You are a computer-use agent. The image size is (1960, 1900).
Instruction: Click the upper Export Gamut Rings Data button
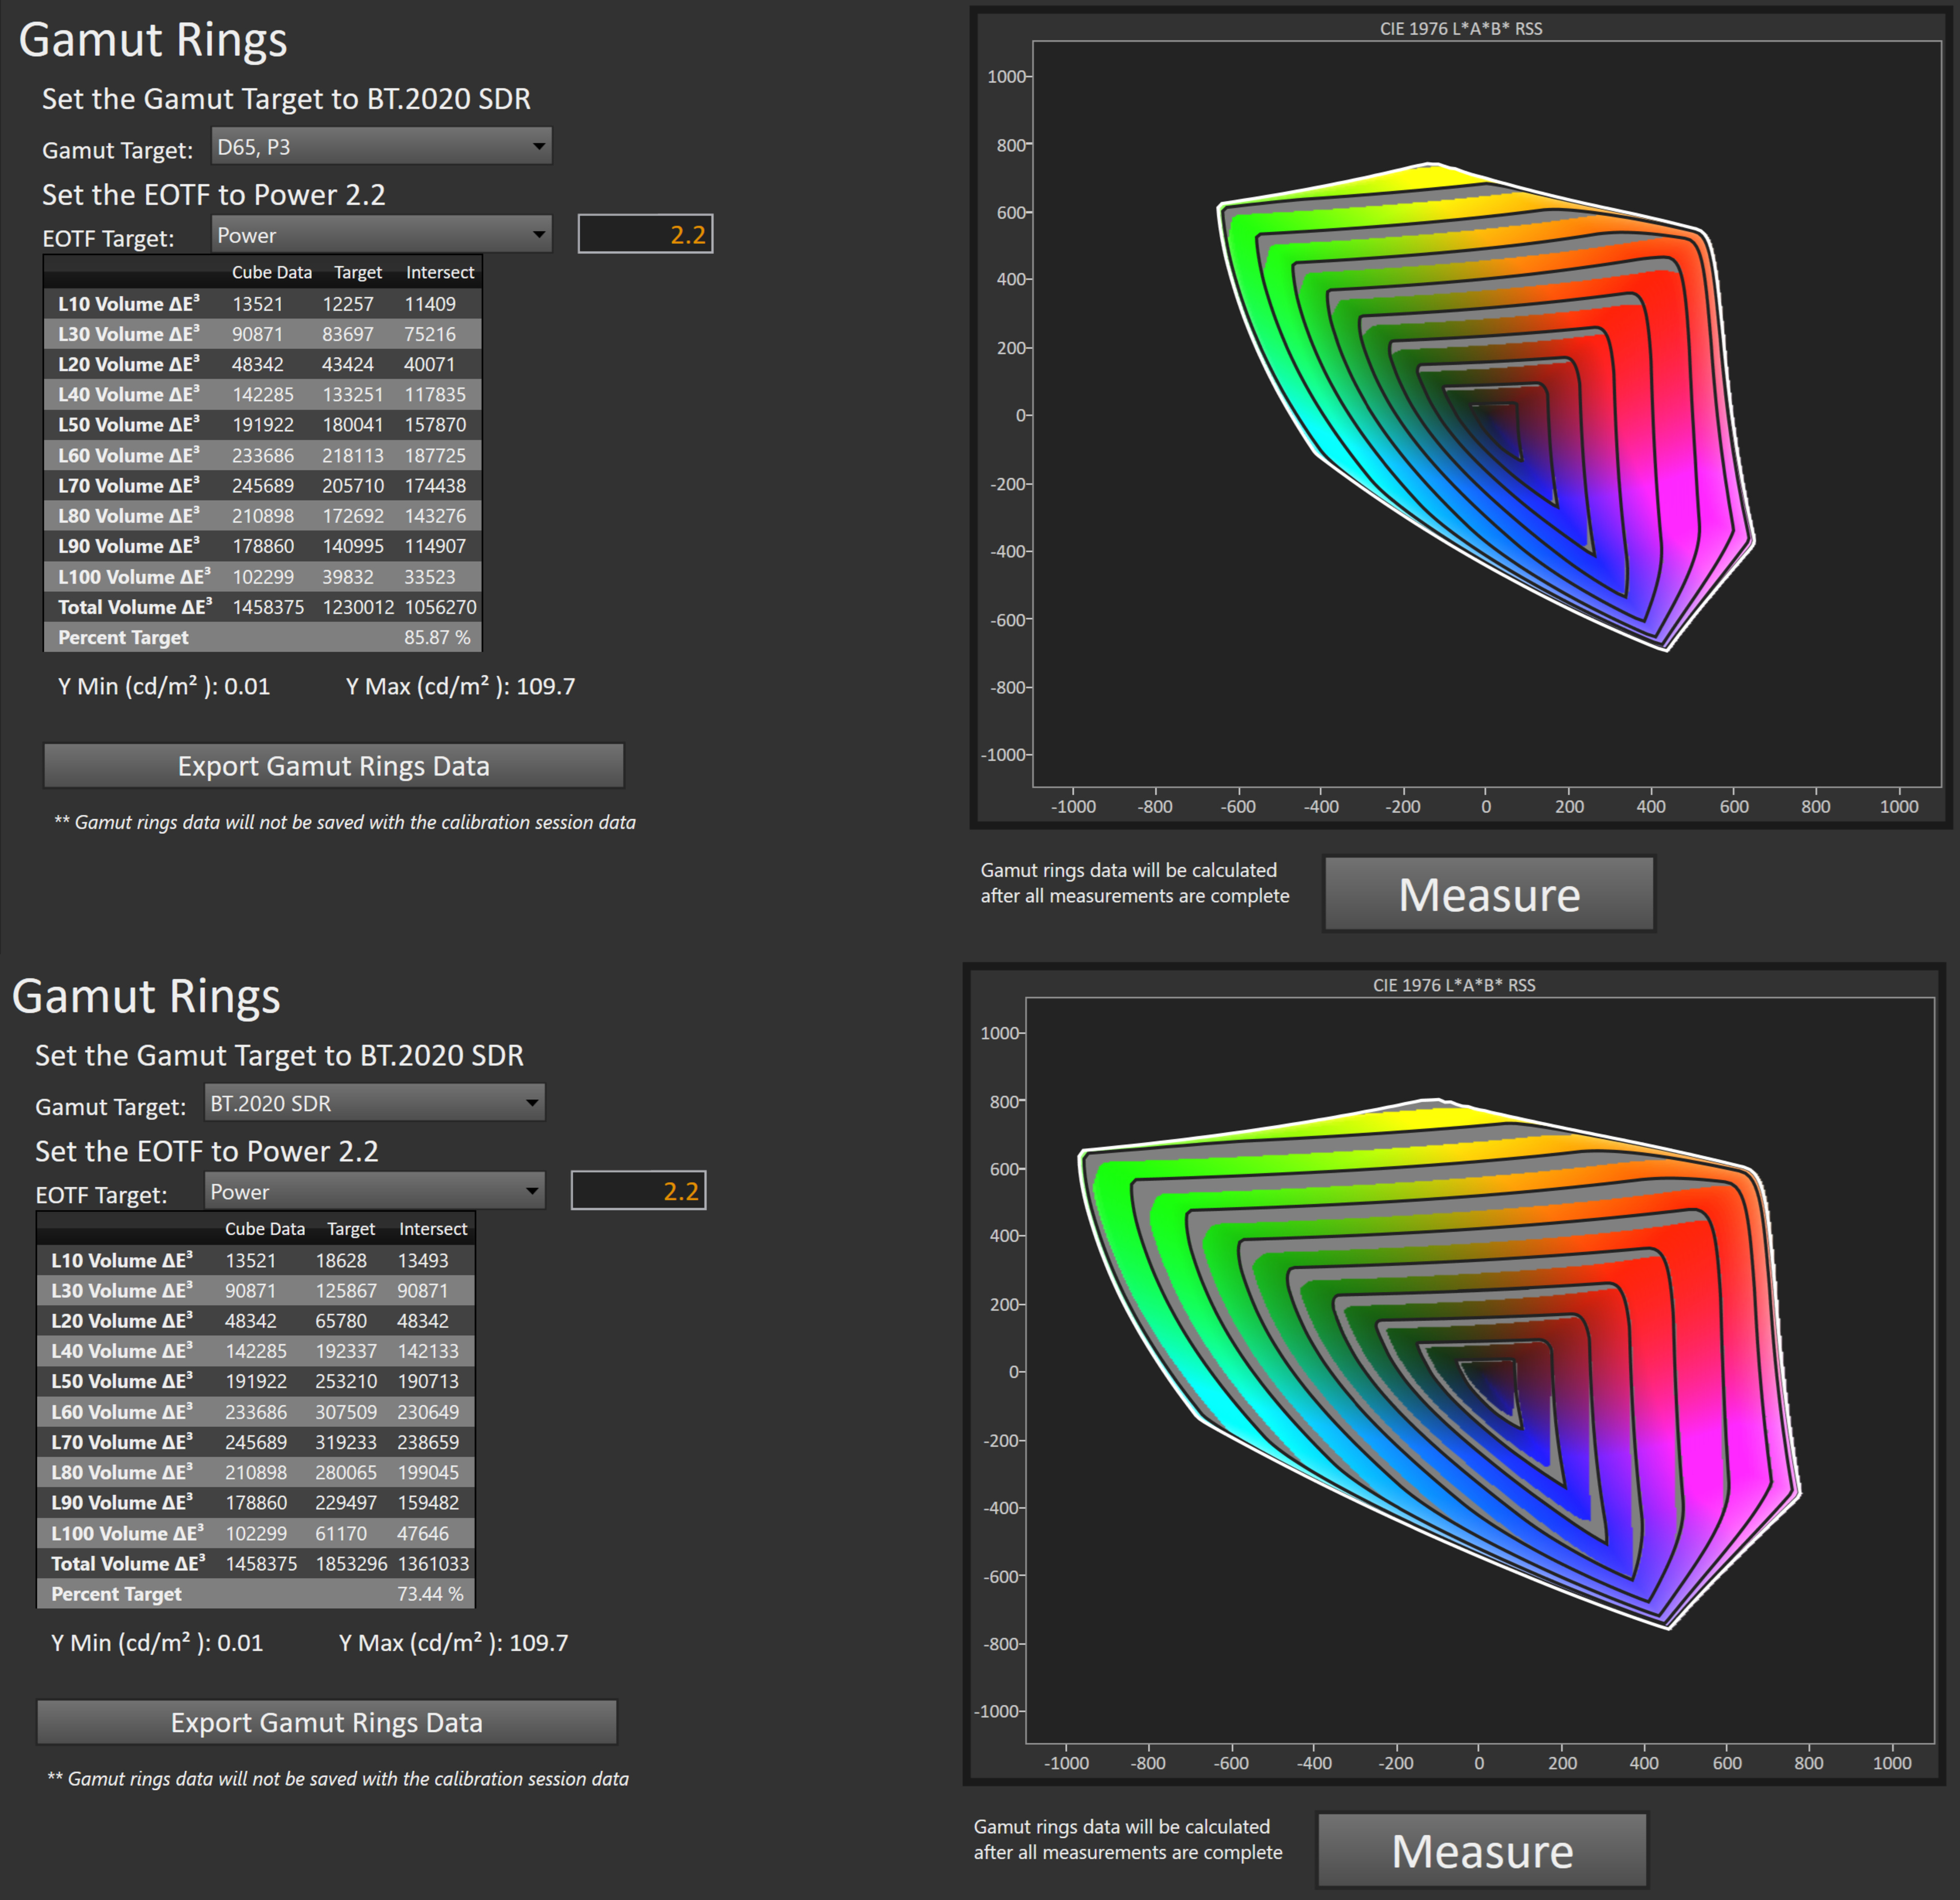pyautogui.click(x=334, y=766)
